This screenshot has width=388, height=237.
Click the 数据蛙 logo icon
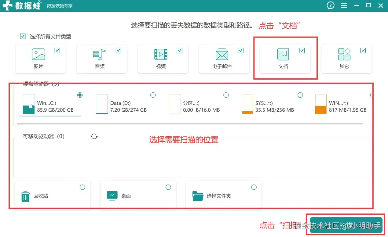pyautogui.click(x=7, y=5)
